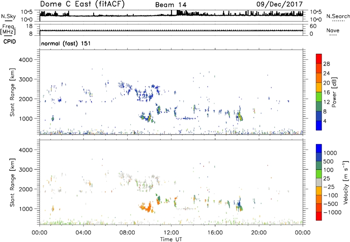The height and width of the screenshot is (242, 350).
Task: Click the date '09/Dec/2017'
Action: pyautogui.click(x=280, y=4)
